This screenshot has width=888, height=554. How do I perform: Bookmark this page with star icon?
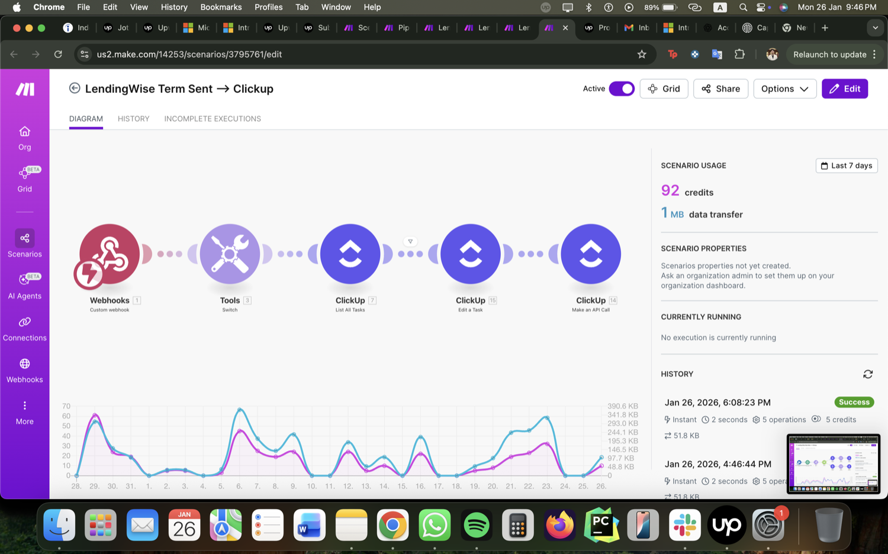(642, 54)
